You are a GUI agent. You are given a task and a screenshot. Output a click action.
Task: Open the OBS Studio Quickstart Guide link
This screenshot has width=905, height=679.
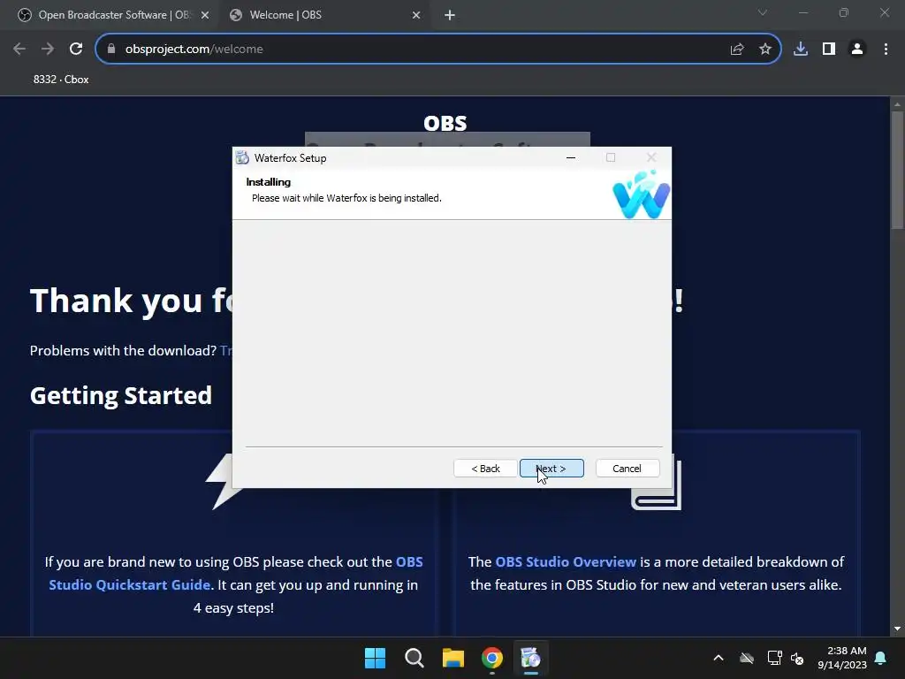tap(235, 573)
